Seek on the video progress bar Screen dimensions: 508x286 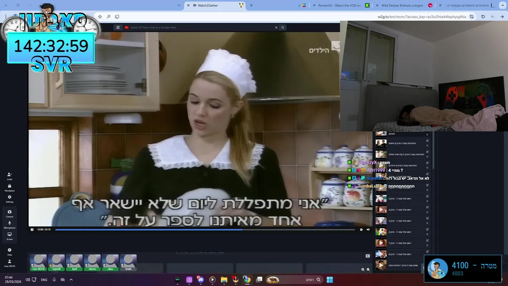pos(205,229)
